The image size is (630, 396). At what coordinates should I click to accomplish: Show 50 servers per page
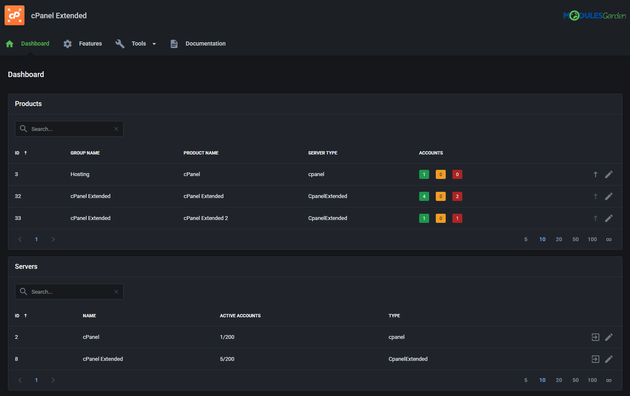576,380
